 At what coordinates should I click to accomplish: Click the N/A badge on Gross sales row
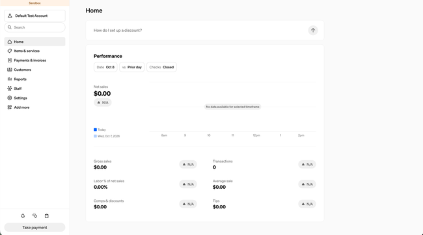pos(188,164)
